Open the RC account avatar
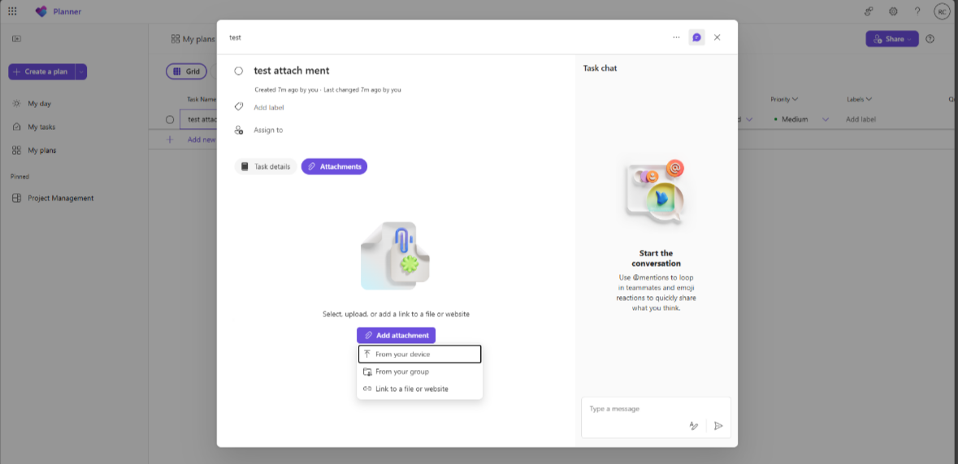This screenshot has width=958, height=464. (942, 11)
